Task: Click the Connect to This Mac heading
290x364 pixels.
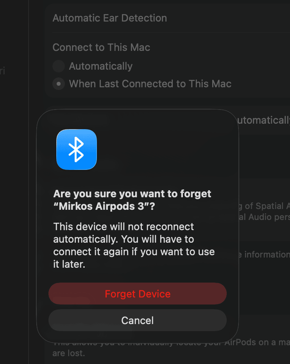Action: click(101, 47)
